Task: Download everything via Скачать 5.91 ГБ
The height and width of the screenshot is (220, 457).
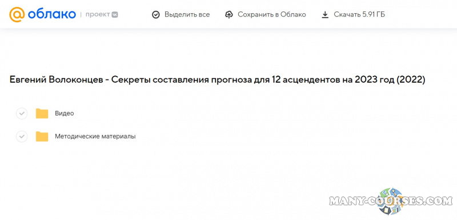Action: [x=353, y=14]
